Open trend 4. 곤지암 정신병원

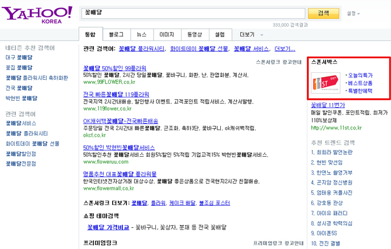[332, 182]
